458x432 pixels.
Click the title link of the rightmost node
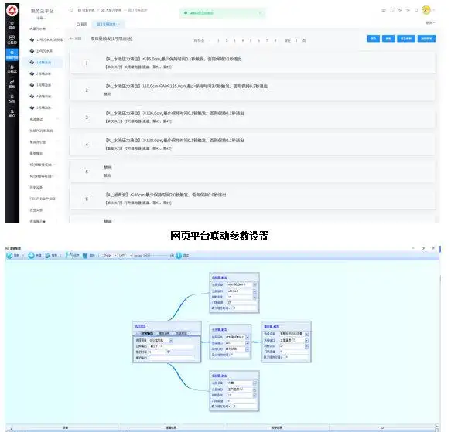click(x=272, y=326)
